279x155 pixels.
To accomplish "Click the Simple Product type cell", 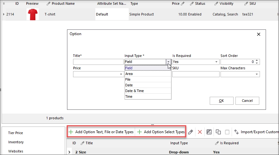I will [x=141, y=14].
